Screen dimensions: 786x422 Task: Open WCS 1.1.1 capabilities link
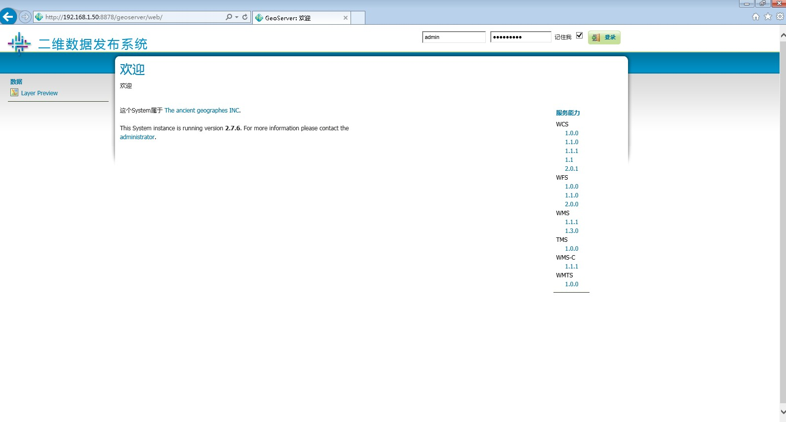click(x=572, y=151)
